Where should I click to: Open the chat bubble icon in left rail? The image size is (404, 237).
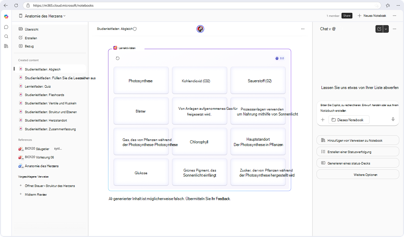tap(6, 27)
